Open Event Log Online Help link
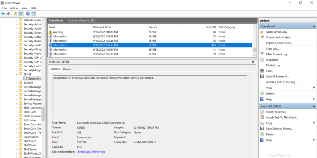The image size is (317, 158). click(x=91, y=152)
